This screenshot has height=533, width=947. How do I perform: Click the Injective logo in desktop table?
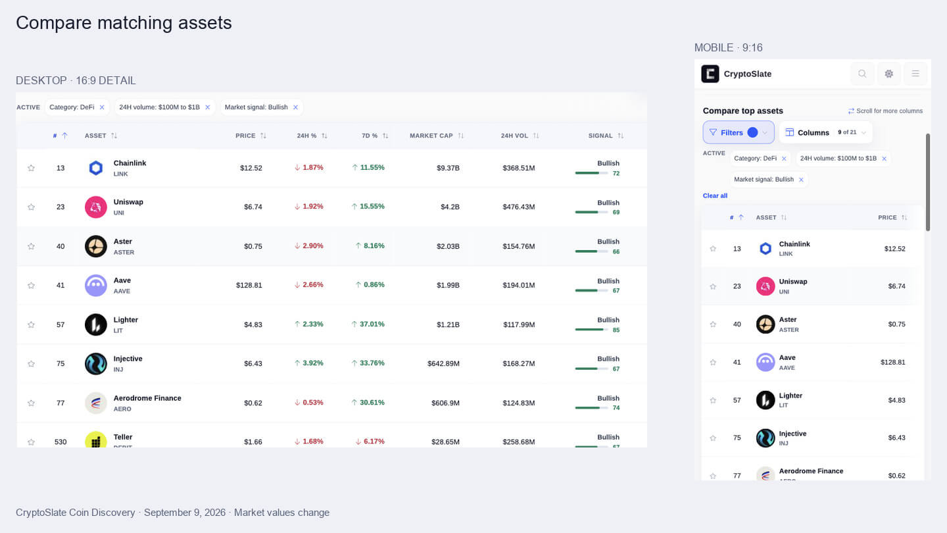[96, 364]
